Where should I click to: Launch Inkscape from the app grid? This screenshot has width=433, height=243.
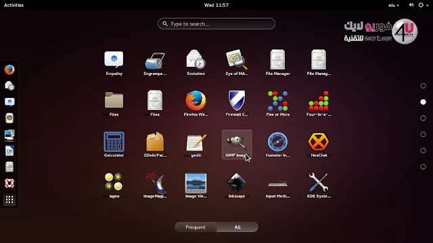[237, 186]
